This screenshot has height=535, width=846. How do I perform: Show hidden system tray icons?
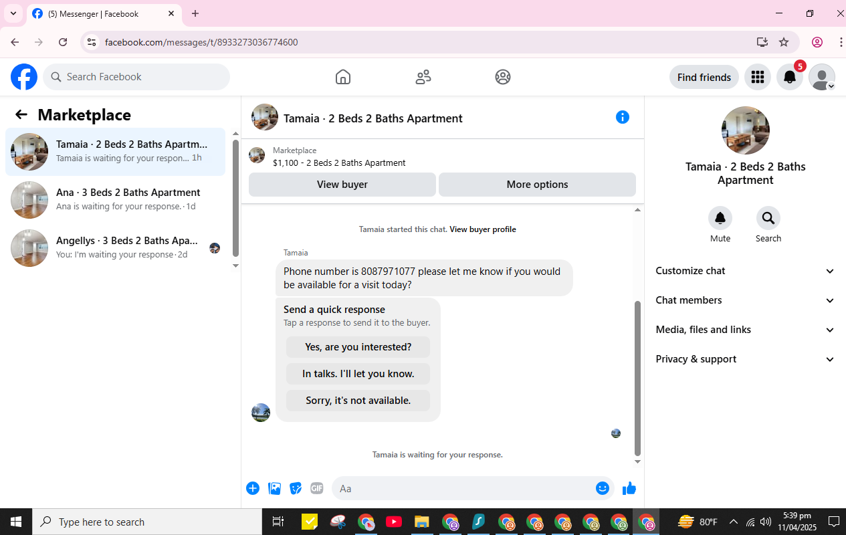[734, 522]
